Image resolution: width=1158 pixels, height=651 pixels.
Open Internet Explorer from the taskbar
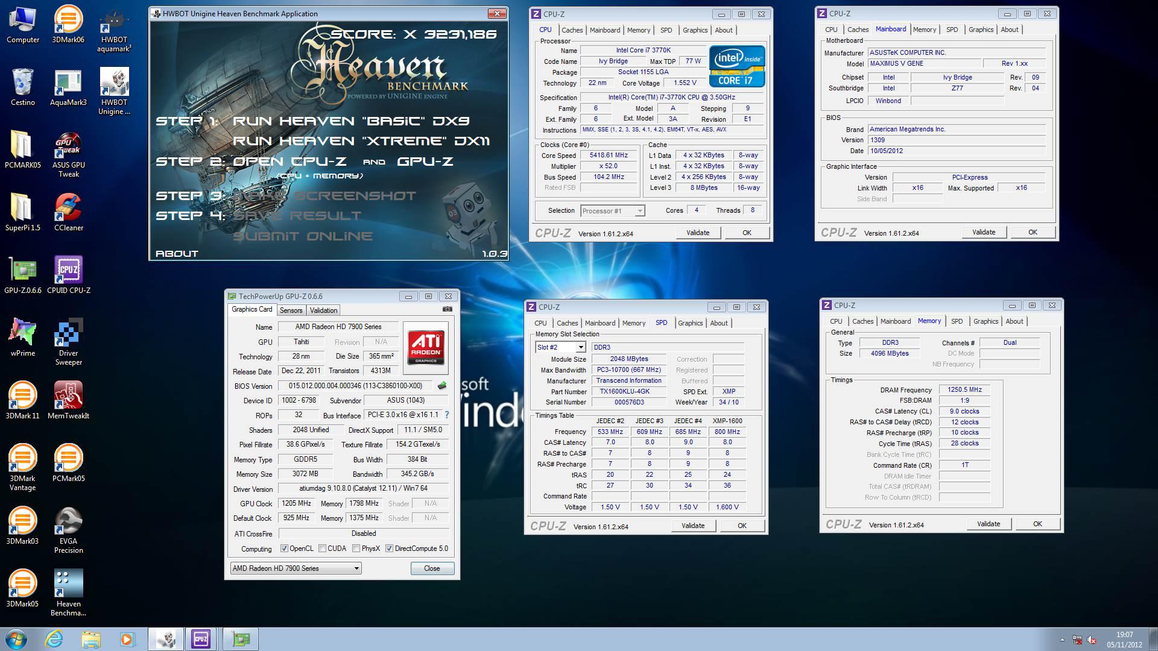point(54,639)
